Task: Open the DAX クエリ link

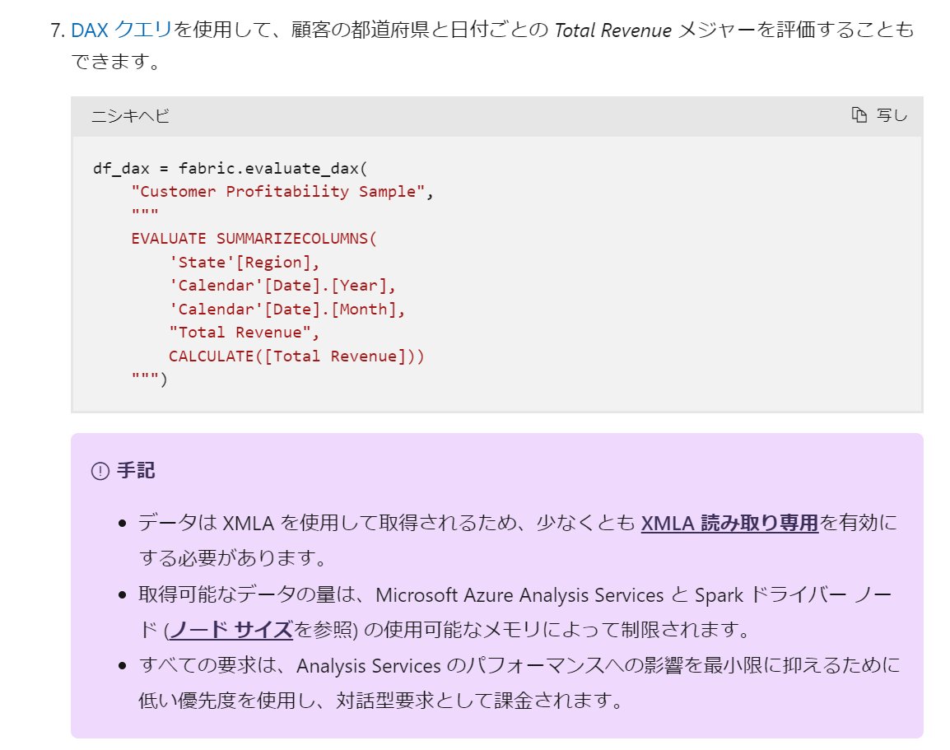Action: tap(121, 30)
